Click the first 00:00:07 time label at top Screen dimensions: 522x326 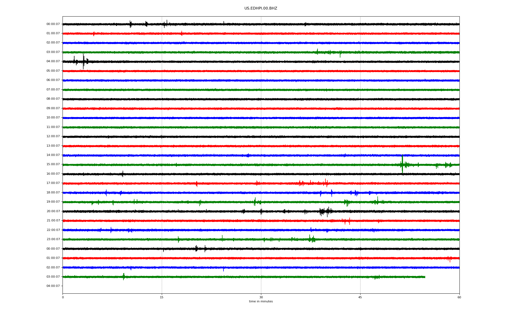coord(53,24)
